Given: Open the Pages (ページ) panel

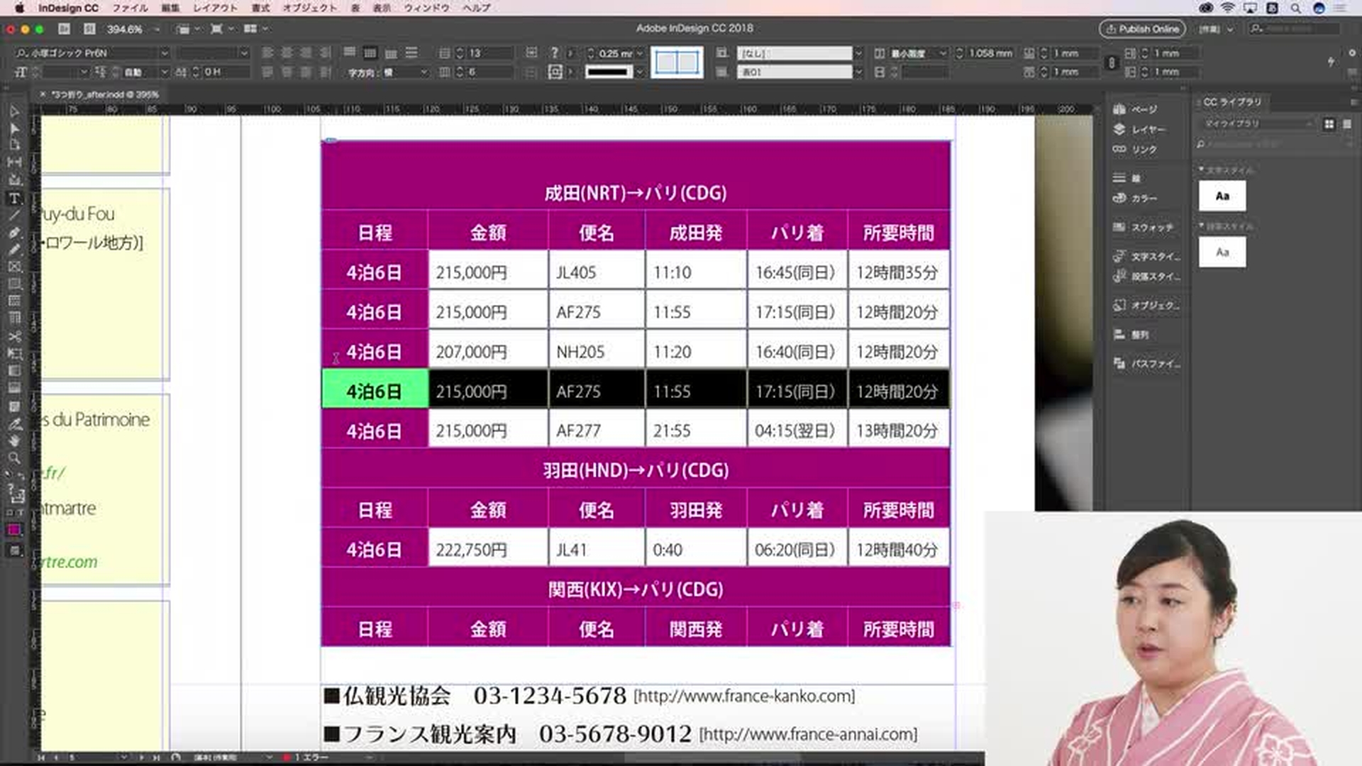Looking at the screenshot, I should [1143, 109].
